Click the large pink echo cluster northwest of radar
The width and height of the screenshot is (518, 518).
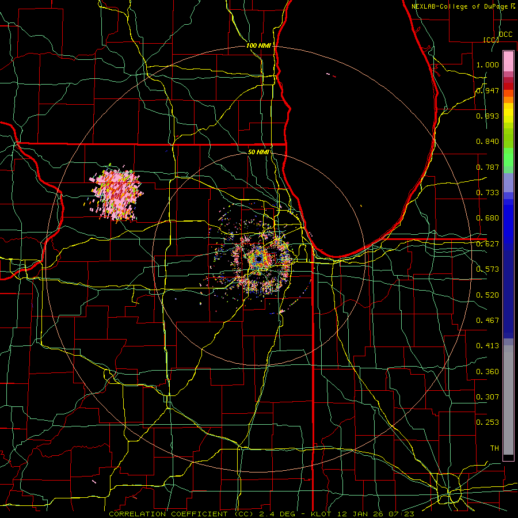116,195
